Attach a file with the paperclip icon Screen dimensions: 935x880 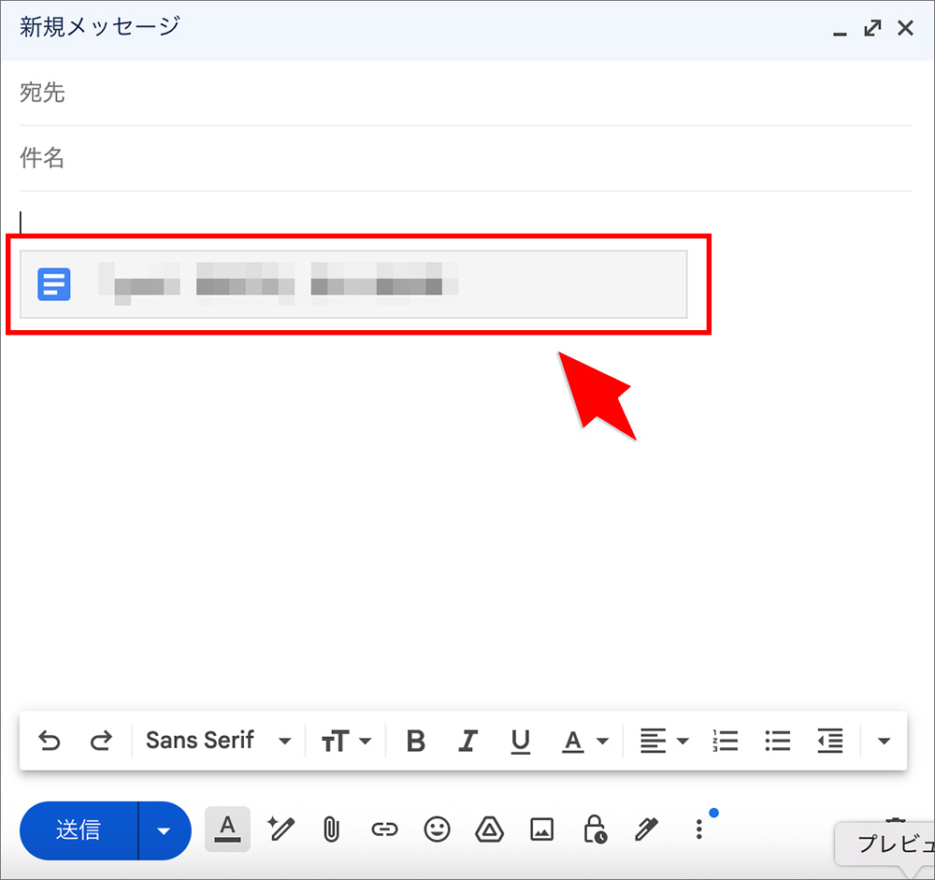pos(332,830)
